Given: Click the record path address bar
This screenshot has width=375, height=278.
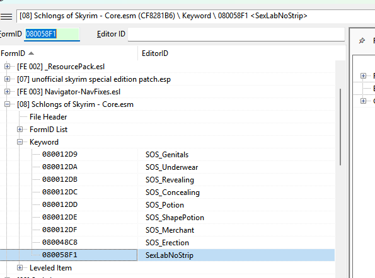Looking at the screenshot, I should click(195, 16).
